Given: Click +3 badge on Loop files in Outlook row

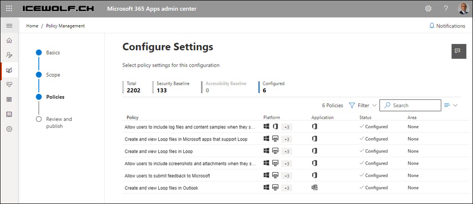Looking at the screenshot, I should click(287, 188).
